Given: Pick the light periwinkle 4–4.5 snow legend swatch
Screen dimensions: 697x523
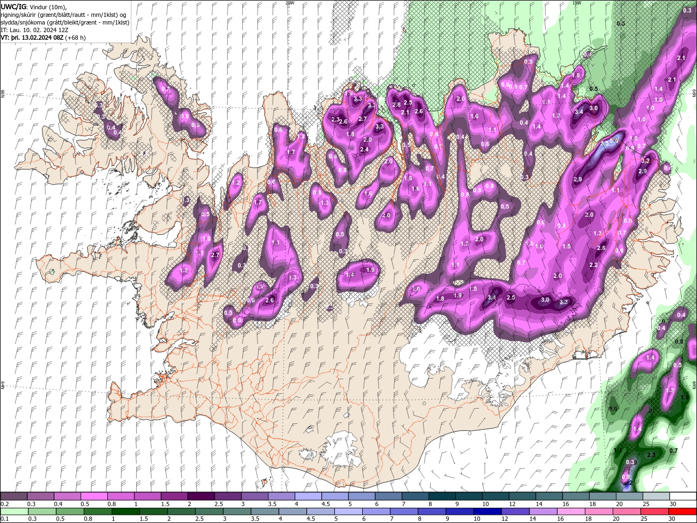Looking at the screenshot, I should tap(308, 496).
